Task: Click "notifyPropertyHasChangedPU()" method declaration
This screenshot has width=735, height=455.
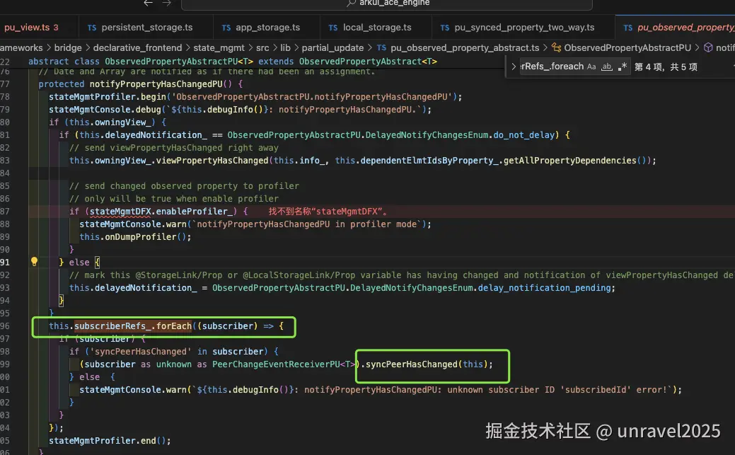Action: click(x=161, y=84)
